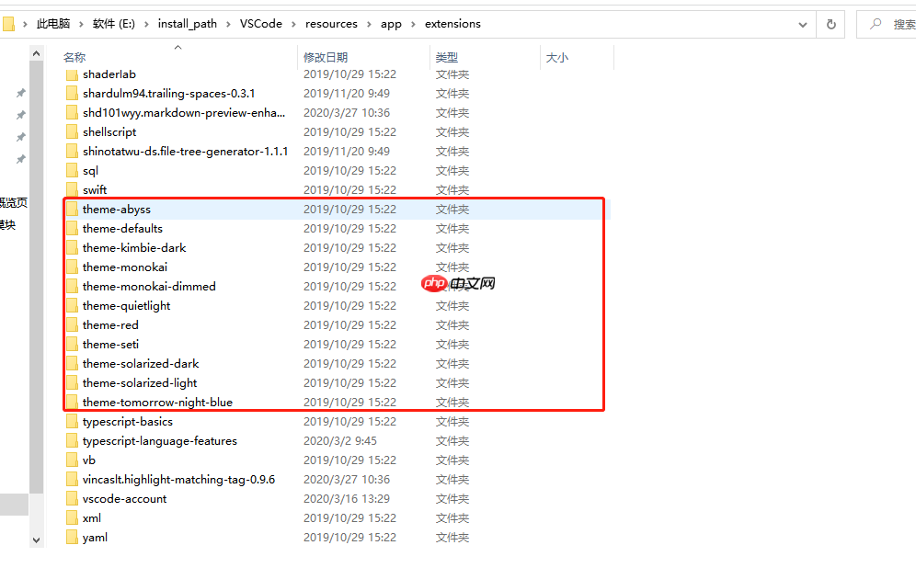Navigate to 软件 (E:) in breadcrumb

(x=114, y=24)
